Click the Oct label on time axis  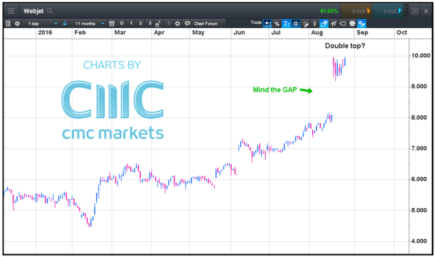pyautogui.click(x=402, y=32)
